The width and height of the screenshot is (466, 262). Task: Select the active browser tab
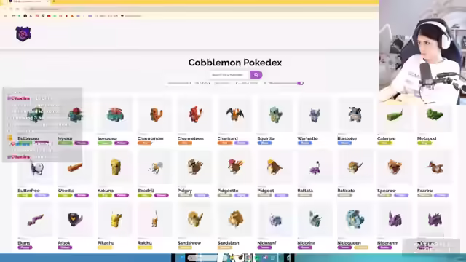[28, 1]
